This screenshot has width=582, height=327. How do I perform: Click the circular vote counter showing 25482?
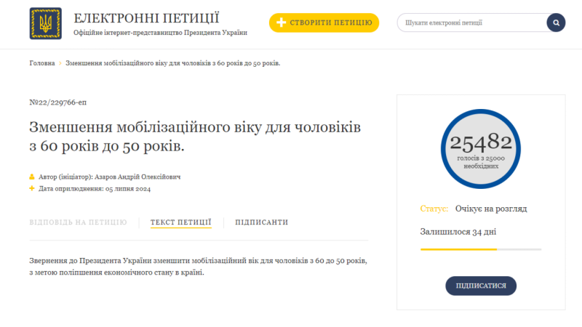click(x=481, y=149)
